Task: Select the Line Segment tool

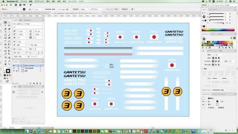Action: 9,32
